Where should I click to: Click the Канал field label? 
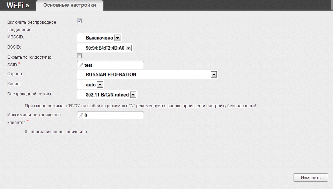tap(14, 84)
